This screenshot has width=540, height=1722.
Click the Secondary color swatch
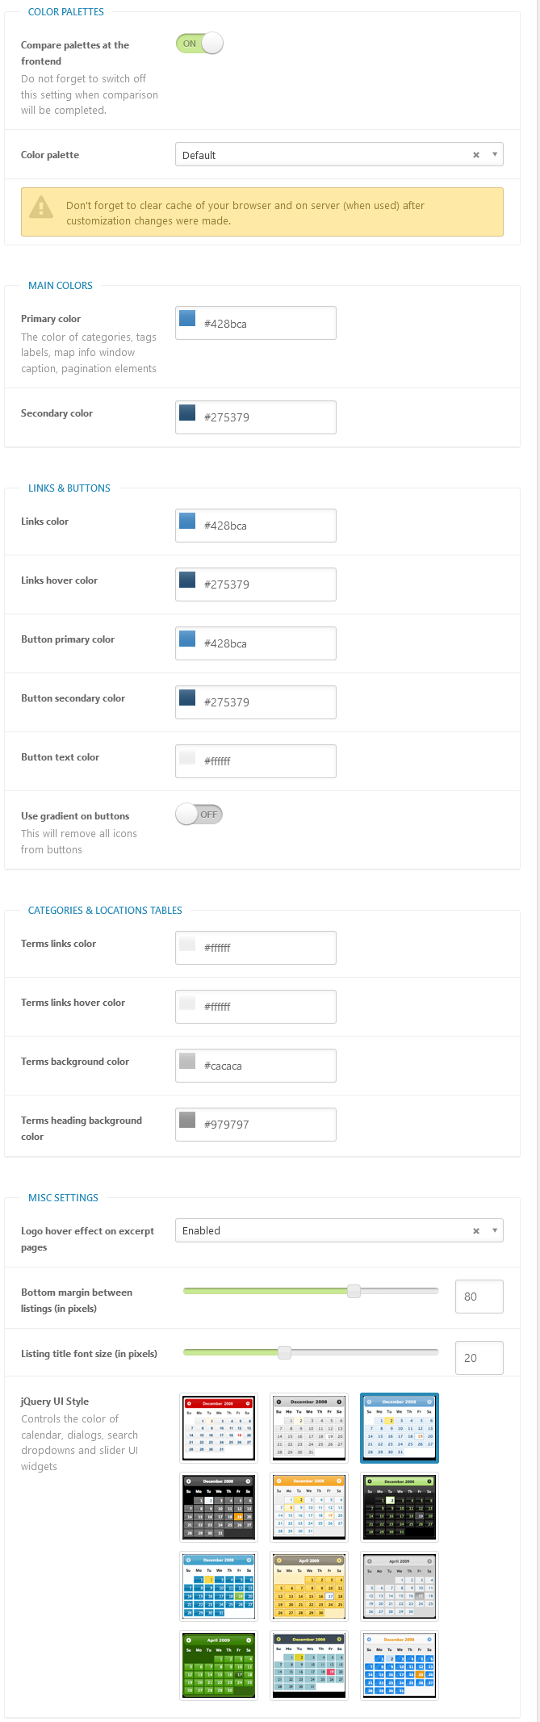(x=187, y=413)
